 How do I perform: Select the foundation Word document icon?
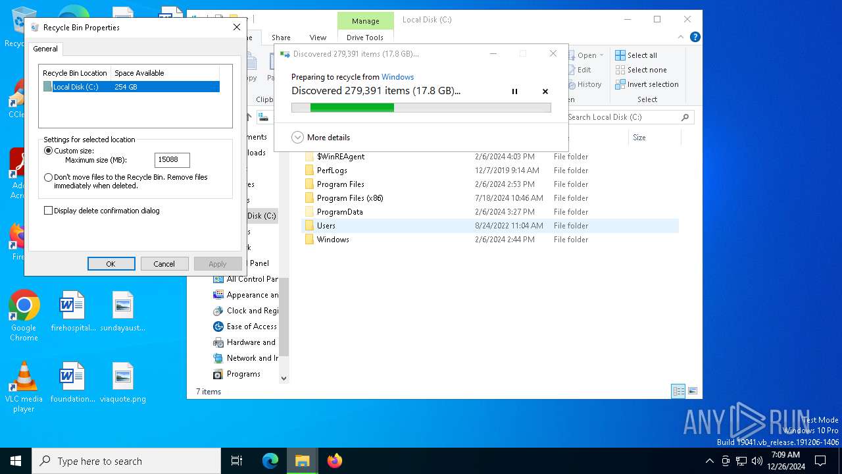point(72,383)
